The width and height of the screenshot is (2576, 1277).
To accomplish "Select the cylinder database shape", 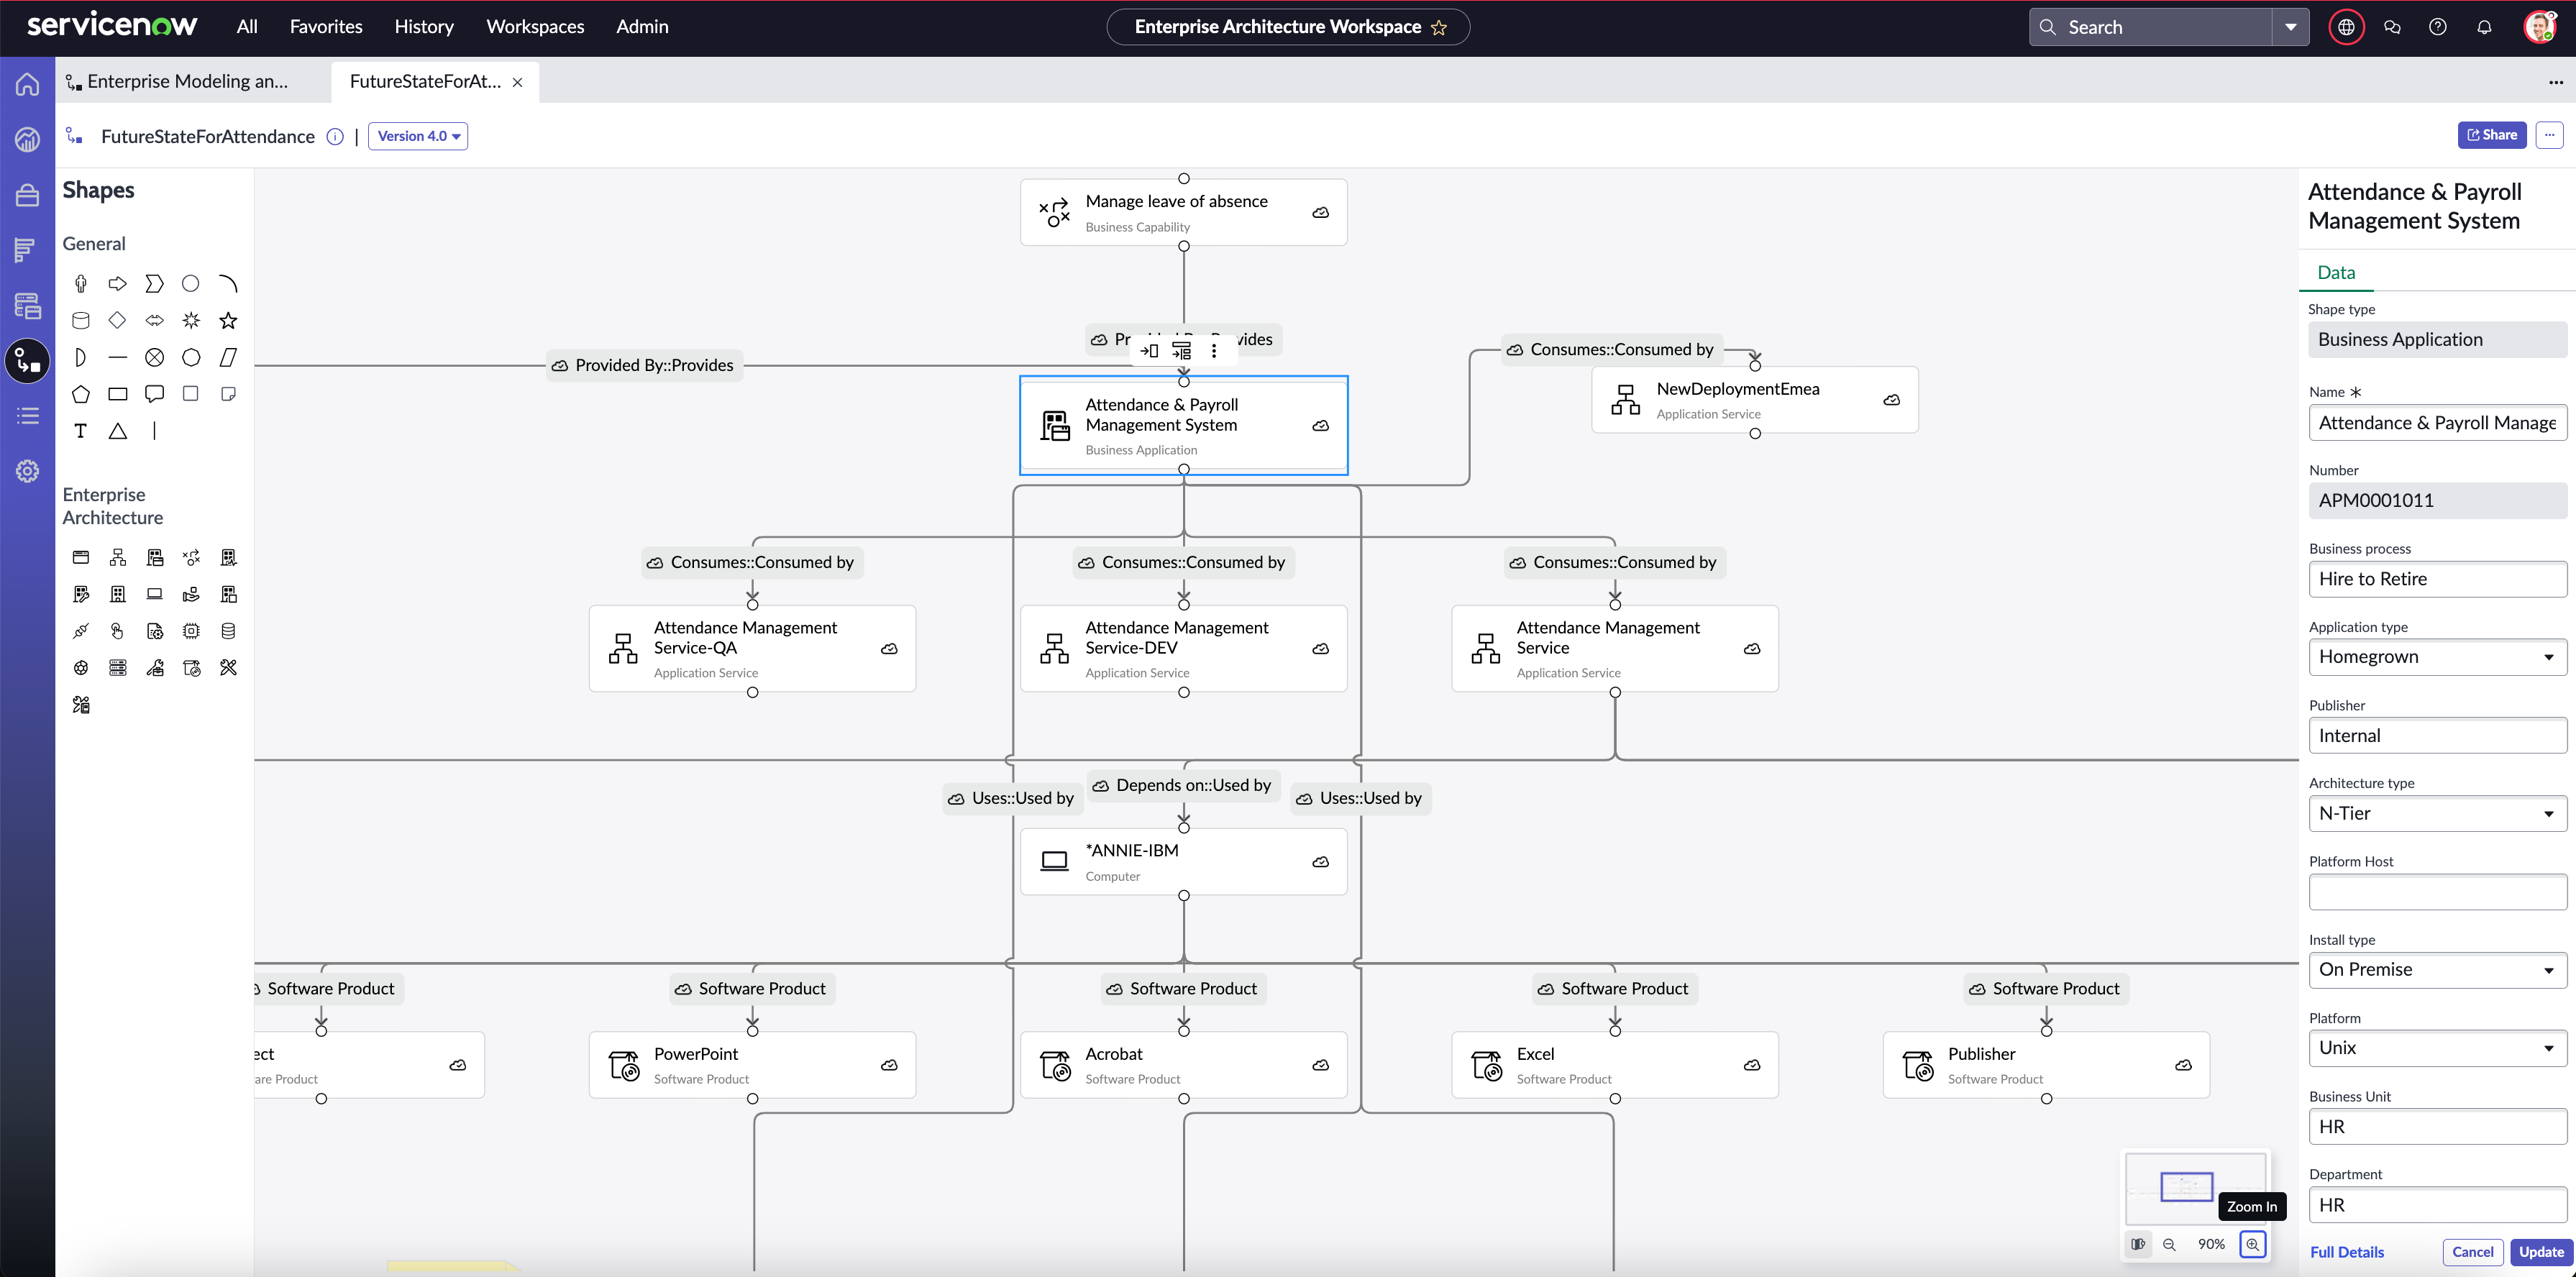I will click(x=81, y=321).
